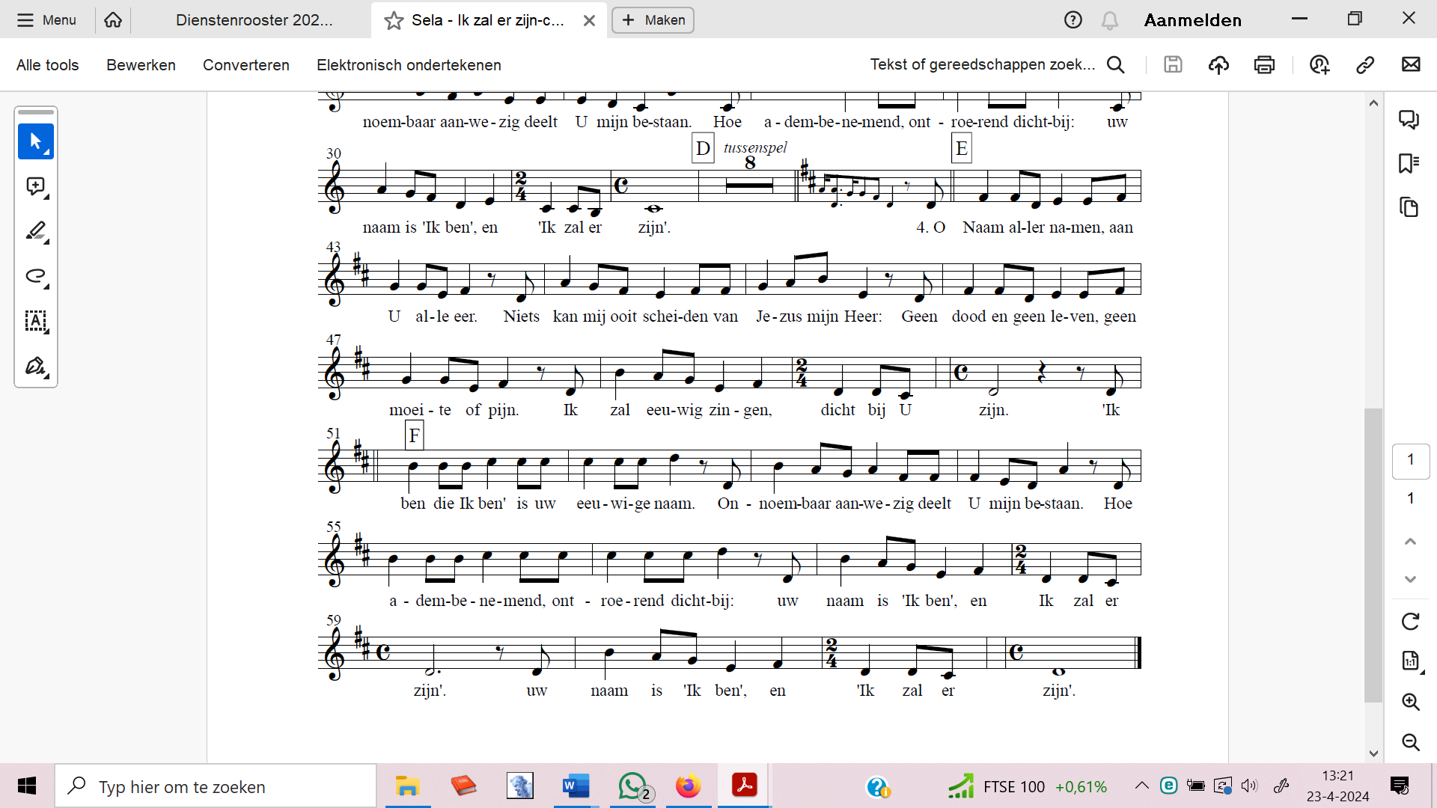Click the red book app in taskbar
This screenshot has width=1437, height=808.
tap(464, 786)
